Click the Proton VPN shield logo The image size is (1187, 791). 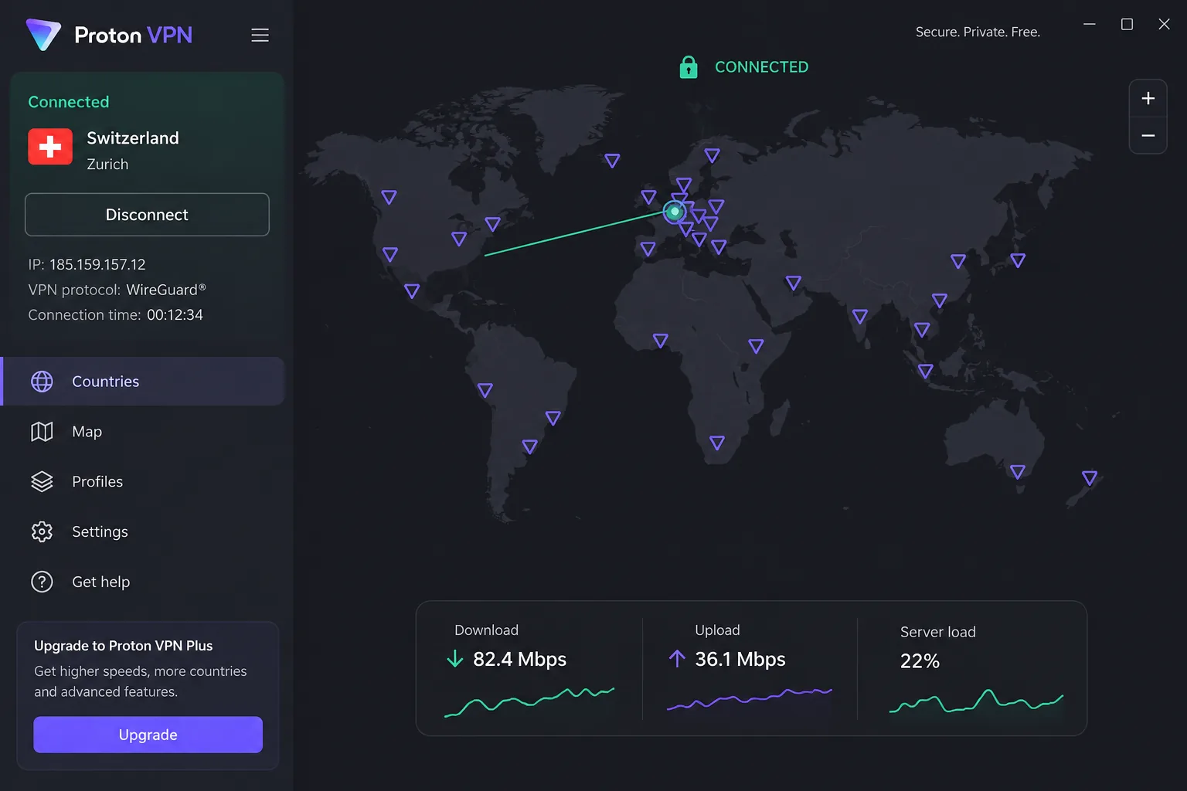click(43, 35)
